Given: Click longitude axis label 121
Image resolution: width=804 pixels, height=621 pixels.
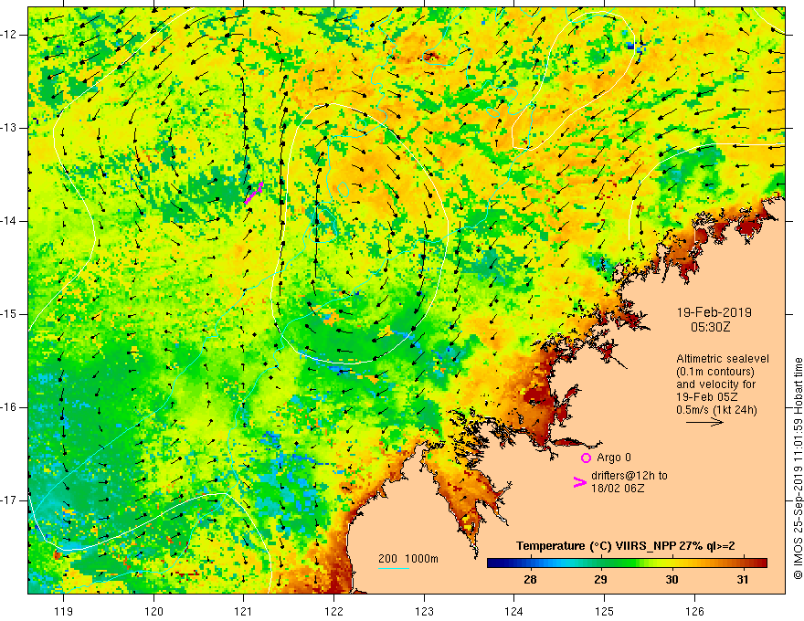Looking at the screenshot, I should pyautogui.click(x=244, y=611).
